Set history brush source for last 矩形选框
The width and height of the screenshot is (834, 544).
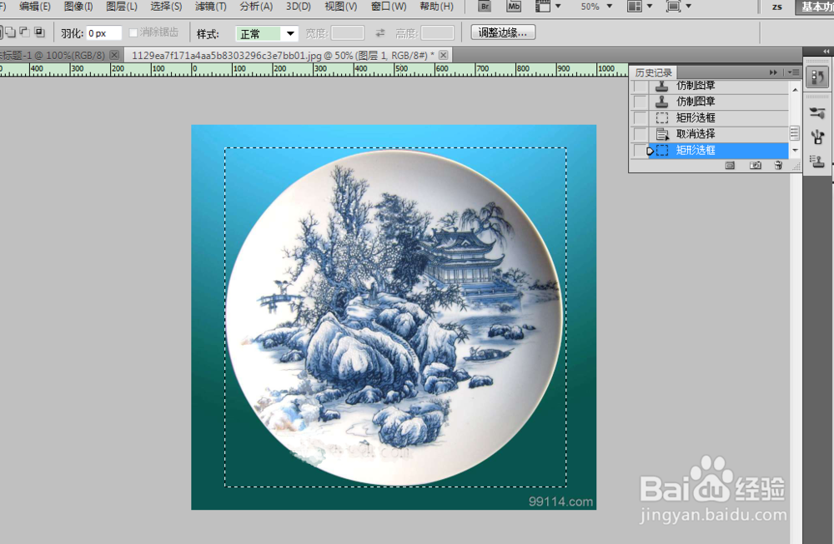point(640,150)
